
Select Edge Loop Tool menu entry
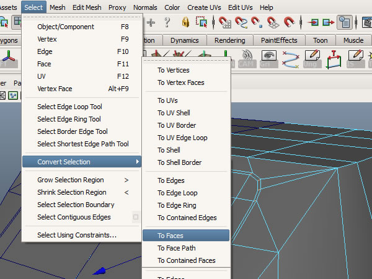point(69,107)
